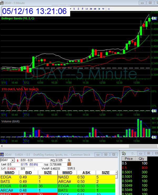The height and width of the screenshot is (195, 158).
Task: Switch to Daily chart timeframe
Action: (99, 9)
